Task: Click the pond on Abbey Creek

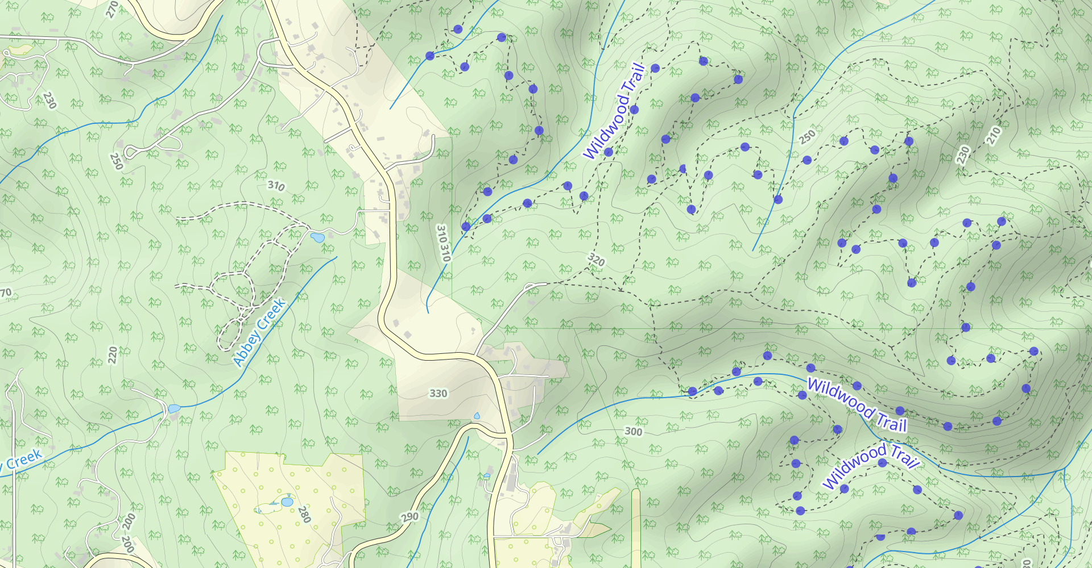Action: point(174,408)
